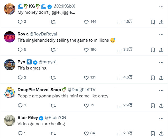Click KG's profile avatar picture
This screenshot has width=168, height=139.
pos(10,9)
